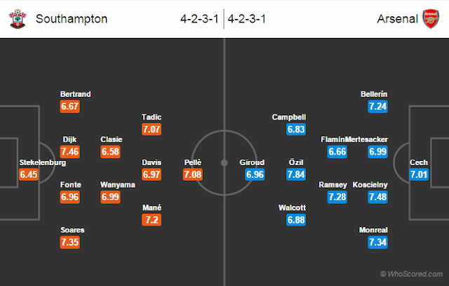449x286 pixels.
Task: Click Monreal's 7.34 rating badge
Action: pyautogui.click(x=377, y=242)
